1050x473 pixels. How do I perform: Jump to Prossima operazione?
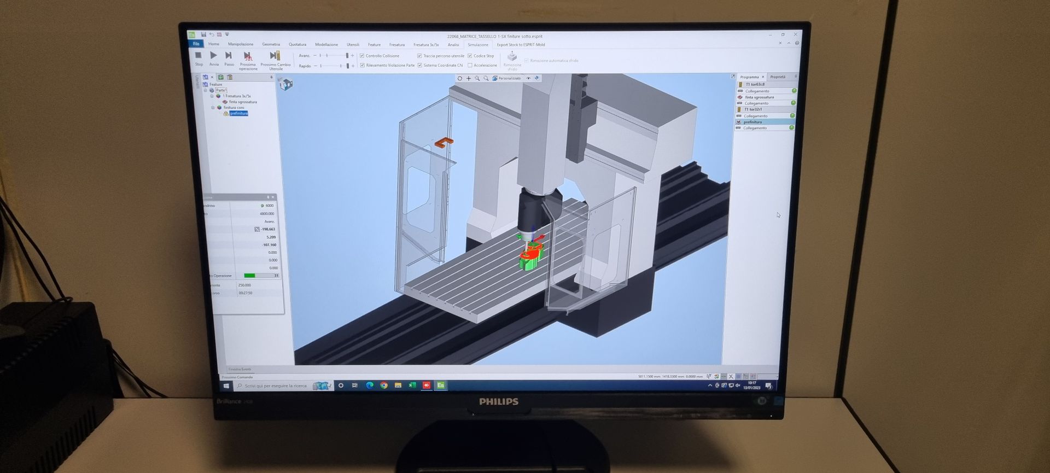pyautogui.click(x=248, y=60)
